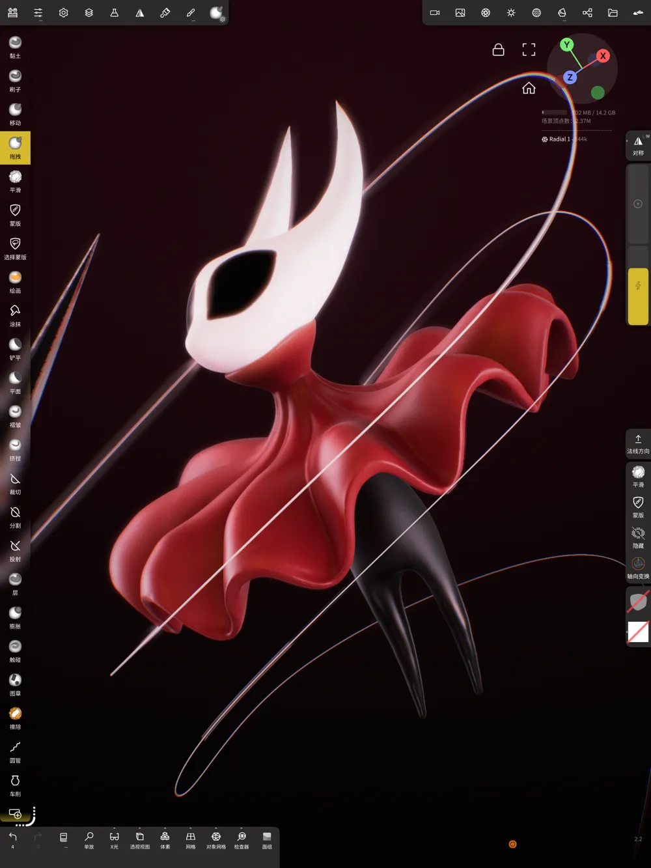Viewport: 651px width, 868px height.
Task: Select the 车削 lathe tool
Action: tap(15, 785)
